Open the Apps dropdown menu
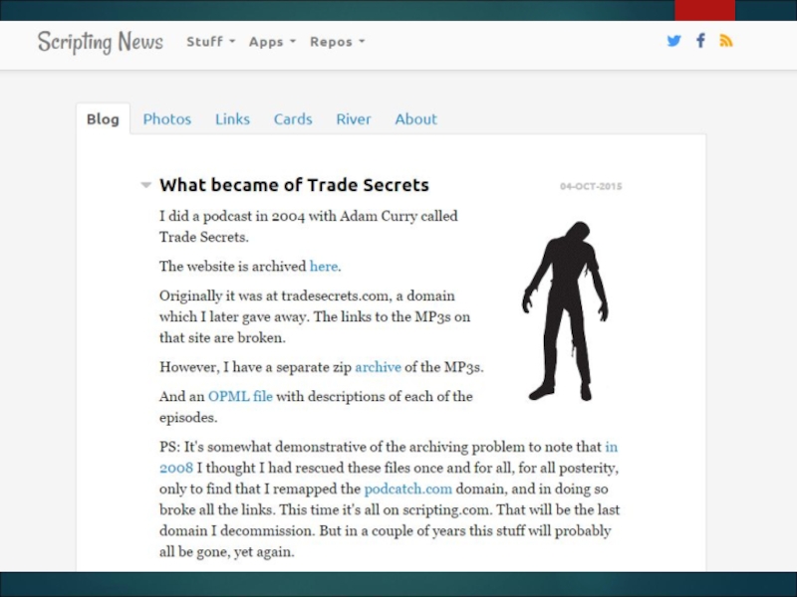The image size is (797, 597). [272, 42]
